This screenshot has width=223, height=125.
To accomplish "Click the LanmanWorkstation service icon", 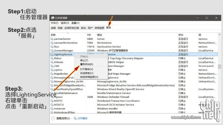I will coord(52,42).
